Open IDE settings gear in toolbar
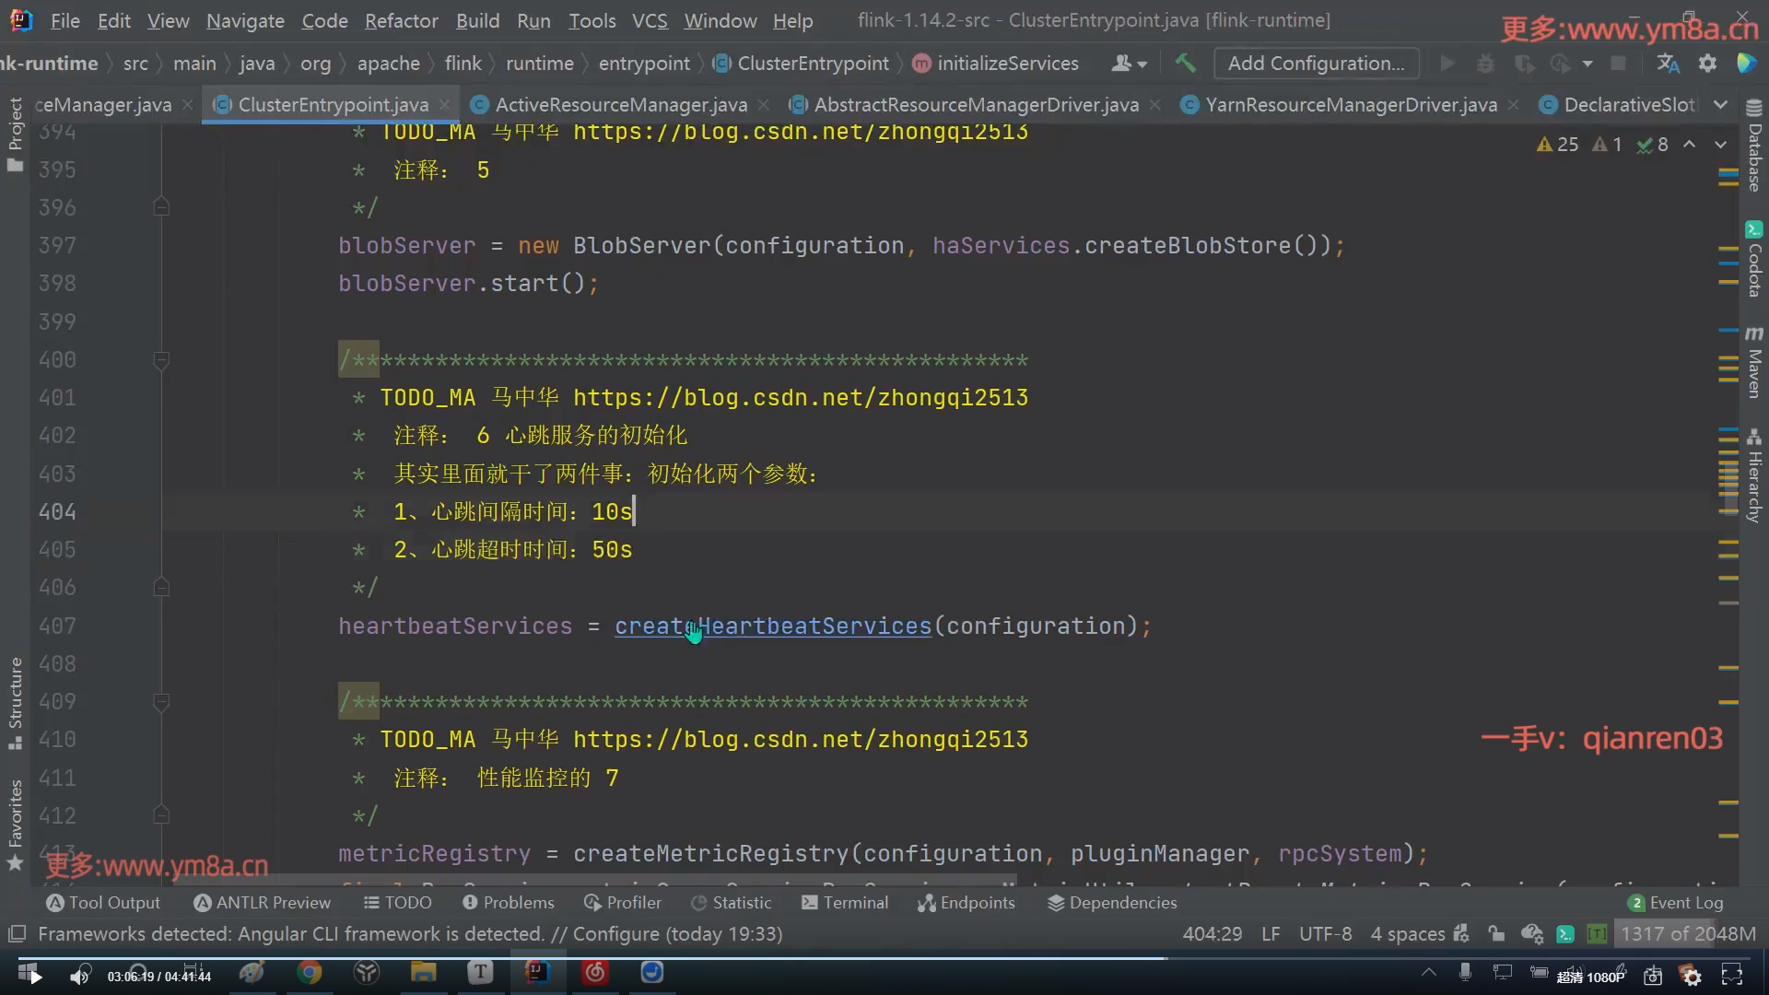The width and height of the screenshot is (1769, 995). click(x=1707, y=64)
